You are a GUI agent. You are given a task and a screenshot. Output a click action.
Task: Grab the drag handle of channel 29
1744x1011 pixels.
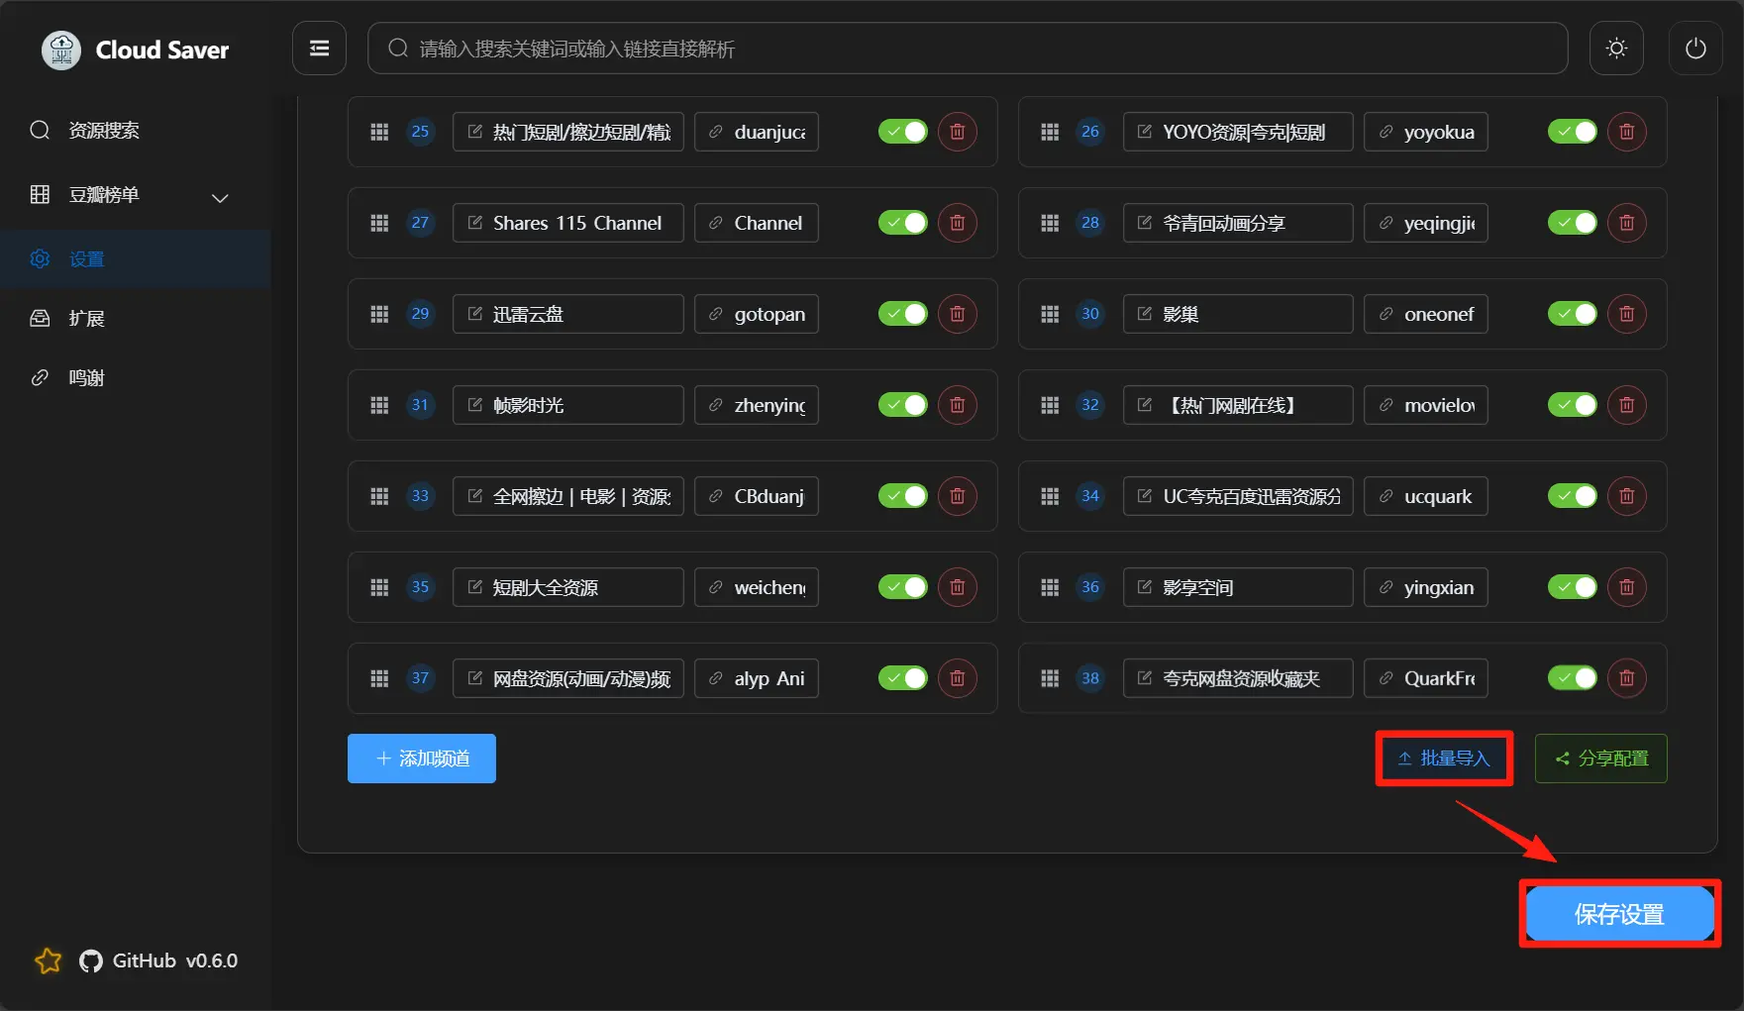coord(379,314)
